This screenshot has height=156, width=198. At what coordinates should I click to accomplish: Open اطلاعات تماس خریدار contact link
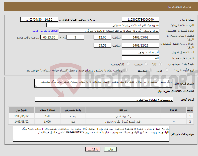tap(45, 31)
